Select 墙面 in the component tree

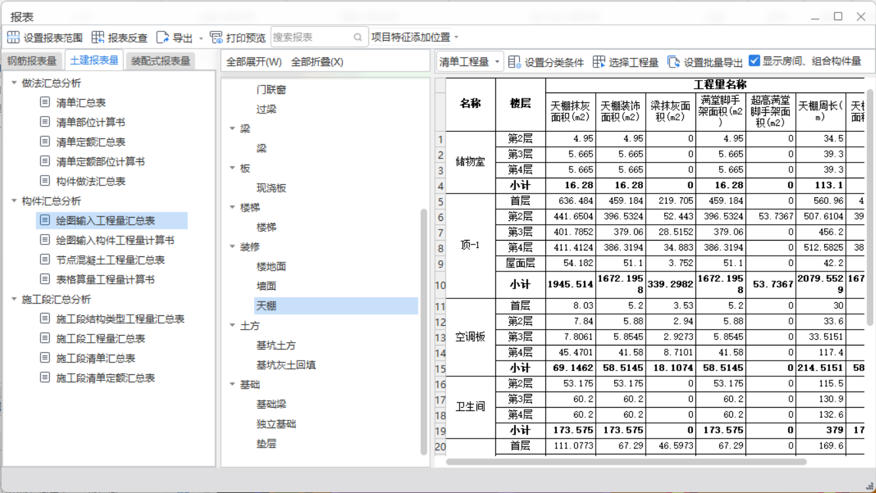266,286
